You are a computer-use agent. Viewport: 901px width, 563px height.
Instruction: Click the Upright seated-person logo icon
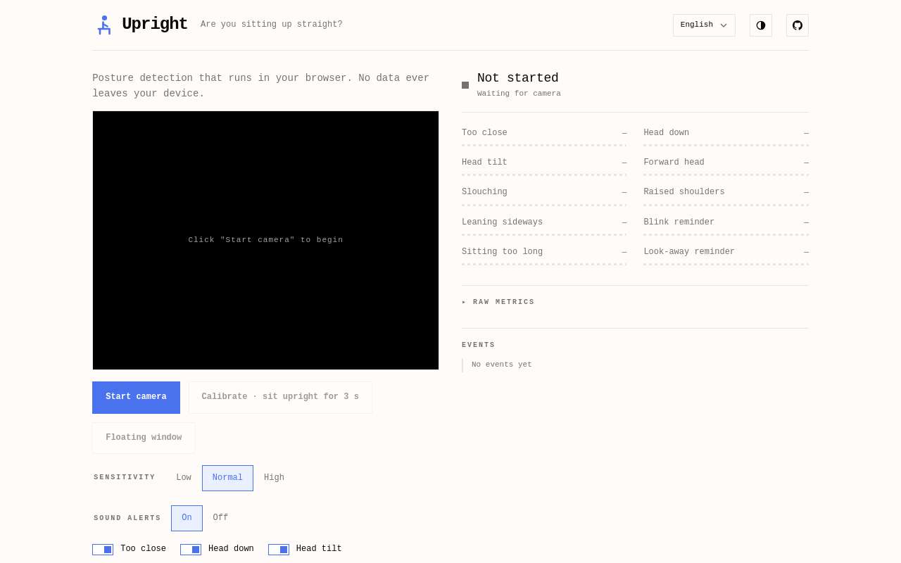pyautogui.click(x=104, y=25)
